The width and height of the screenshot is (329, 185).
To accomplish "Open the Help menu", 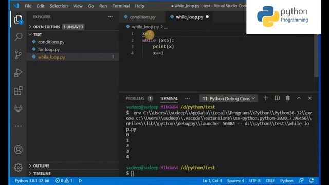I will (x=139, y=6).
